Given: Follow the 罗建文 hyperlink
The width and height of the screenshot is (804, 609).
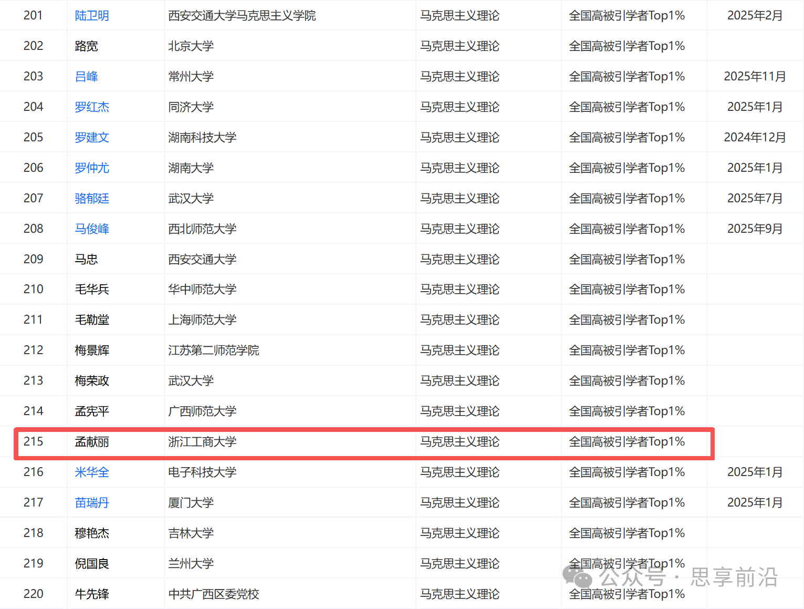Looking at the screenshot, I should 92,138.
